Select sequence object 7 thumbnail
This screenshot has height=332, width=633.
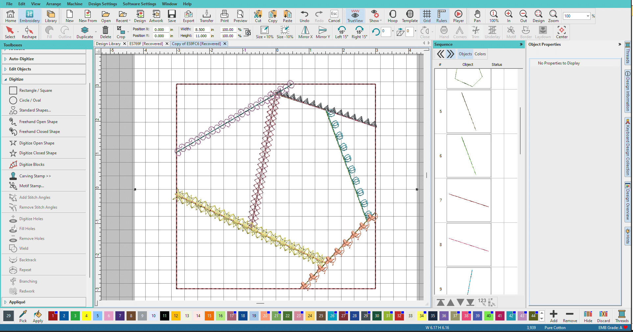pyautogui.click(x=469, y=200)
